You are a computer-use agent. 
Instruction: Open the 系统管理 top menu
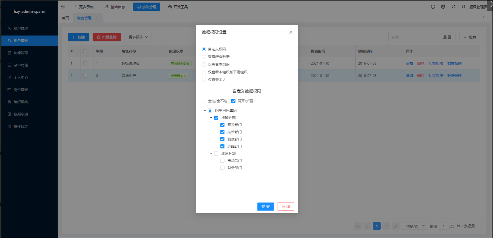(x=146, y=7)
